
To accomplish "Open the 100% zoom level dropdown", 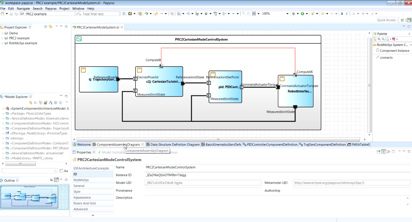I will coord(287,14).
